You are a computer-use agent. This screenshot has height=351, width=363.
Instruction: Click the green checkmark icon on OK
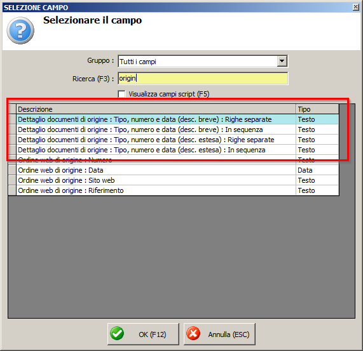pos(117,333)
